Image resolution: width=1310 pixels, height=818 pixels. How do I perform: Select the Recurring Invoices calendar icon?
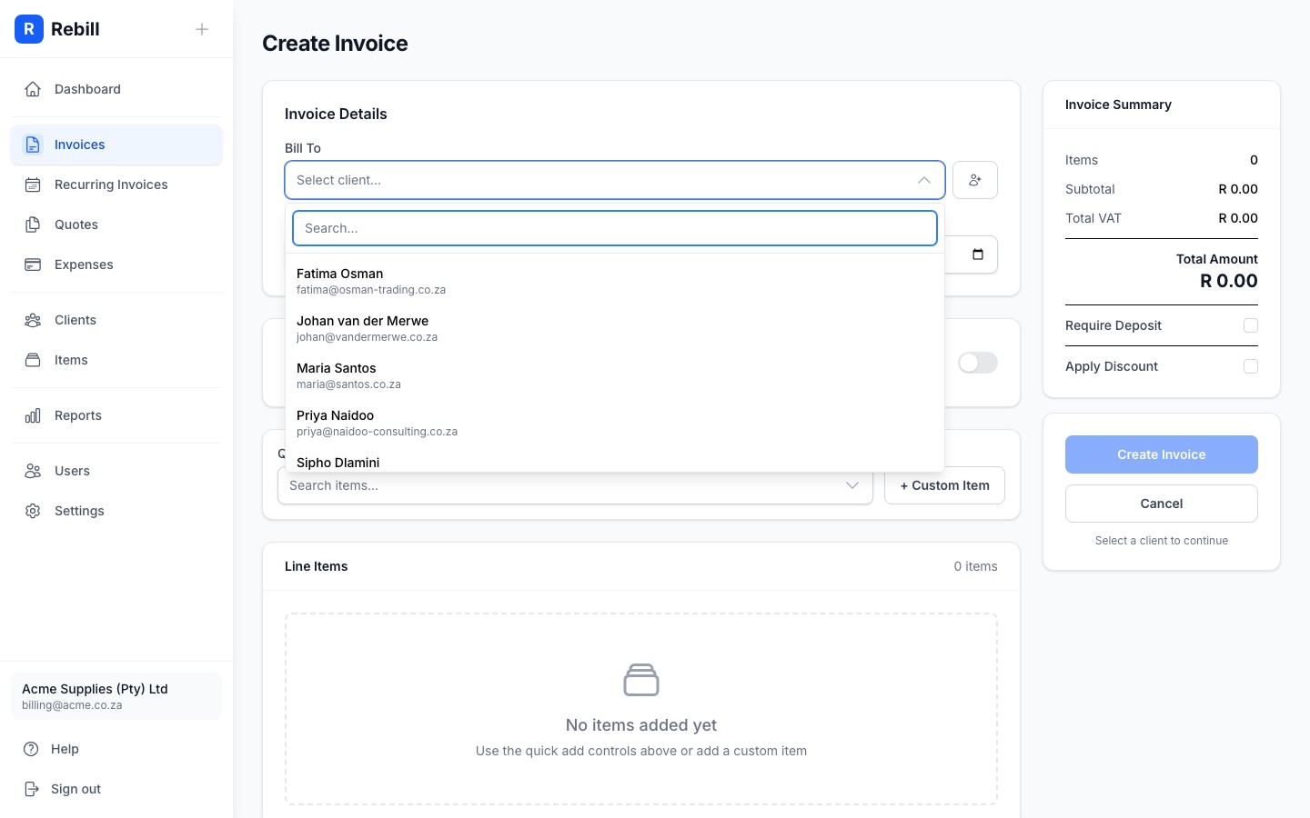pos(33,185)
